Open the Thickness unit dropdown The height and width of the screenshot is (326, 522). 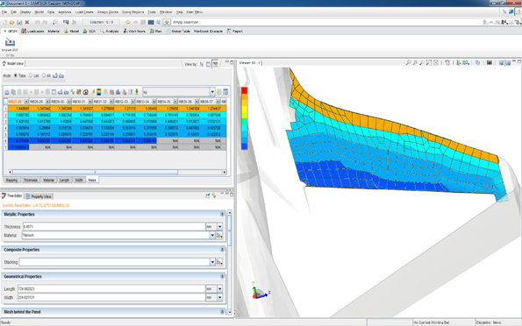click(x=219, y=227)
